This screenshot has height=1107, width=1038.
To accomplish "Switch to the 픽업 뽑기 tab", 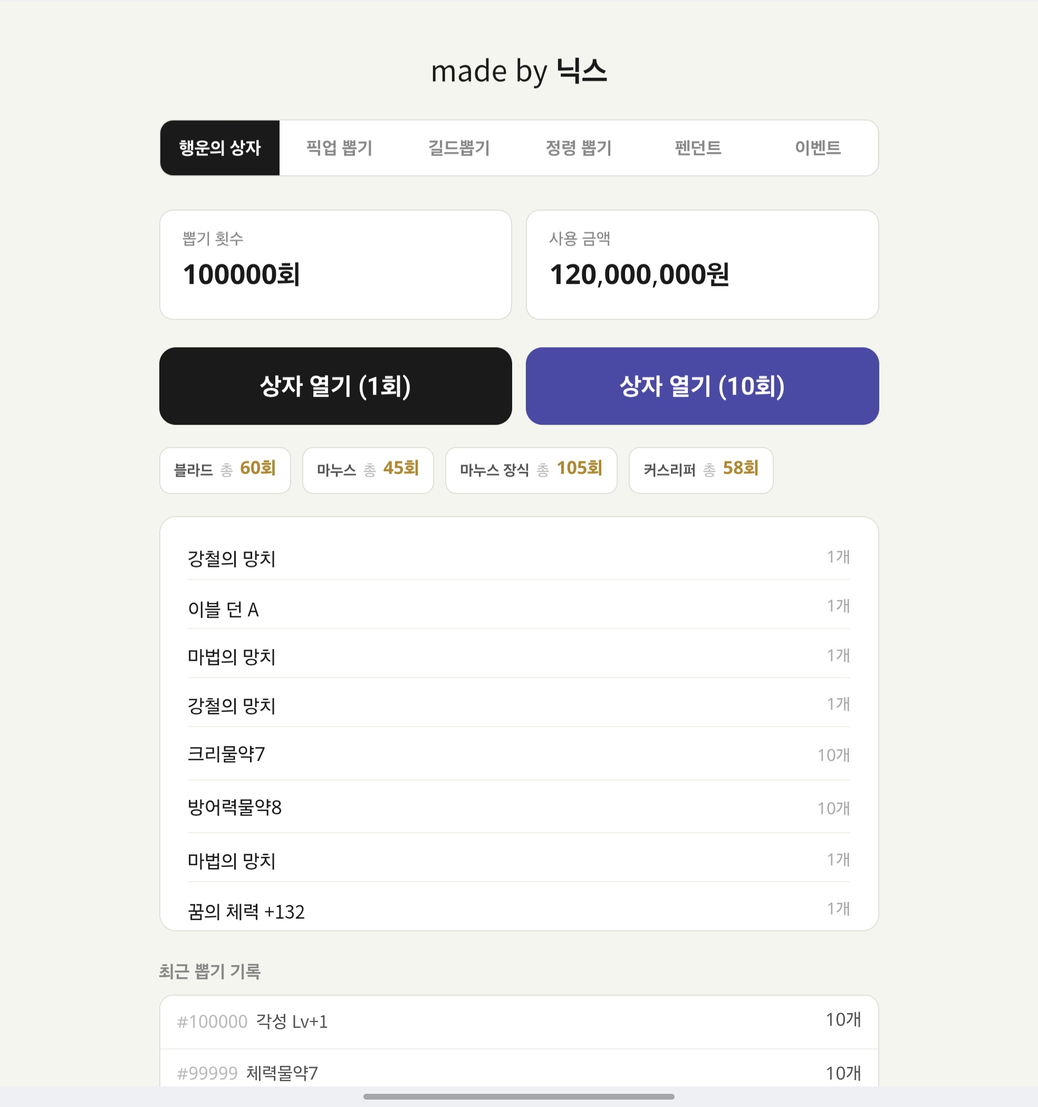I will tap(339, 148).
